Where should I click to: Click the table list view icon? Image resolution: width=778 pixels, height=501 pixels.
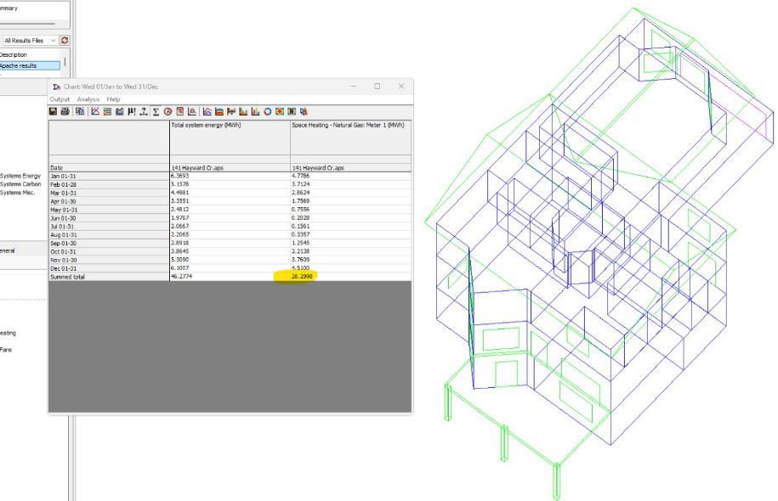[x=108, y=111]
